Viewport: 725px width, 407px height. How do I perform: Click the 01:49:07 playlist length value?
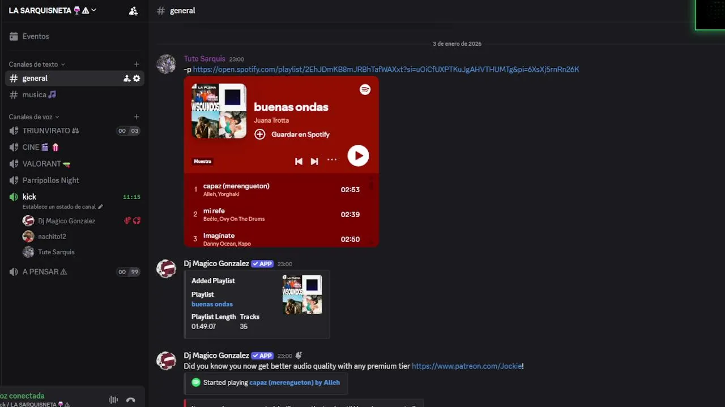tap(203, 327)
